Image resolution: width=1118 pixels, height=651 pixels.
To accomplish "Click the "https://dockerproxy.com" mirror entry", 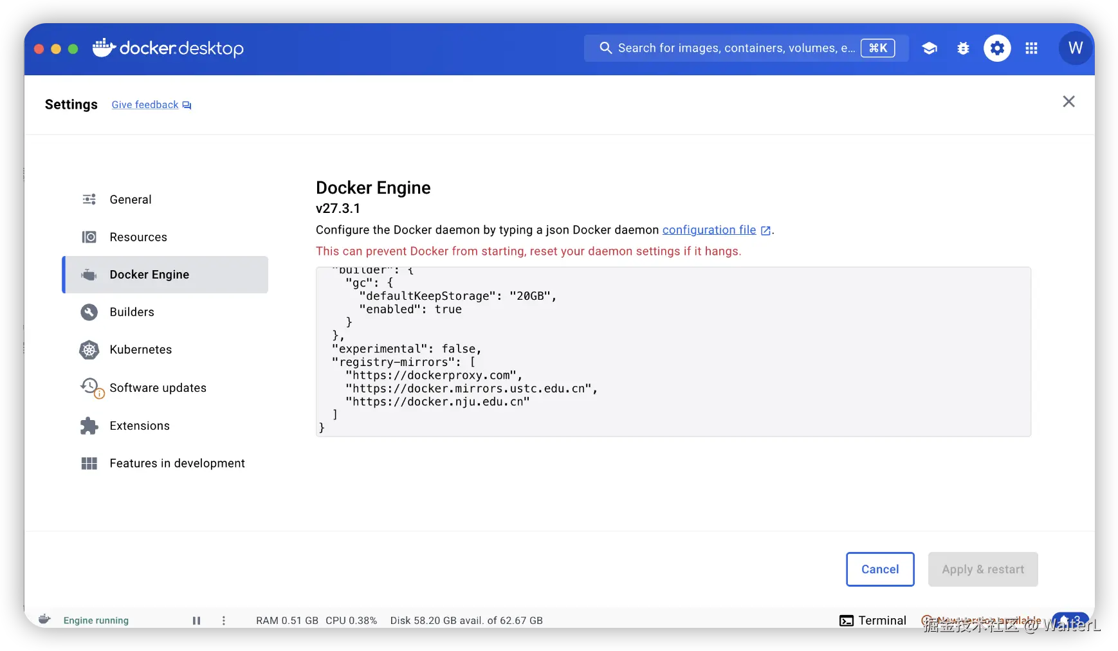I will [x=434, y=376].
